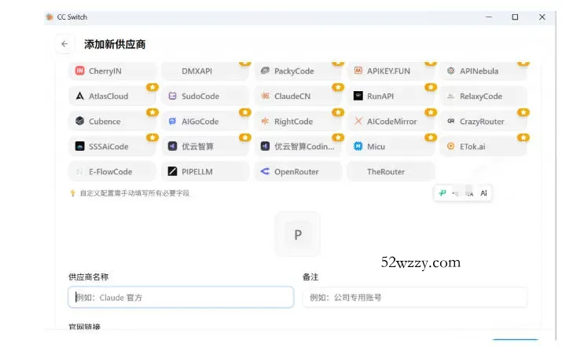This screenshot has width=562, height=348.
Task: Select the APIKEY.FUN provider preset
Action: point(391,71)
